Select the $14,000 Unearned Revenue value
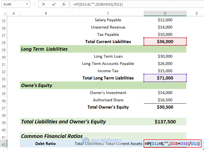204x150 pixels. click(x=165, y=27)
